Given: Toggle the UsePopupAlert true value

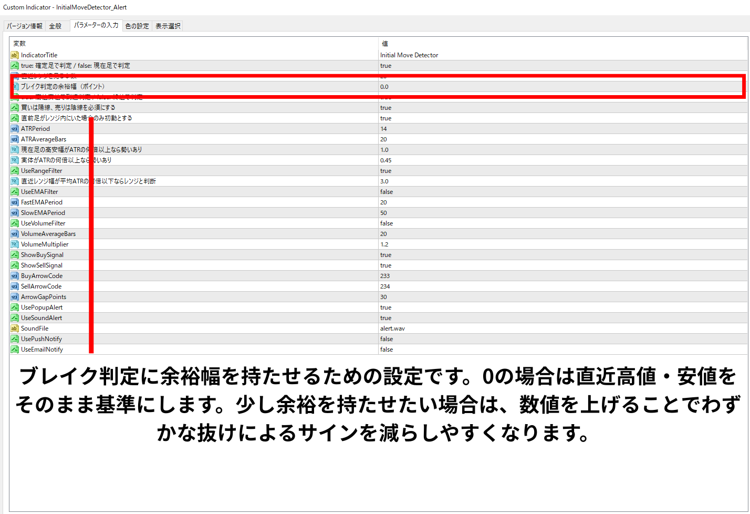Looking at the screenshot, I should coord(386,307).
